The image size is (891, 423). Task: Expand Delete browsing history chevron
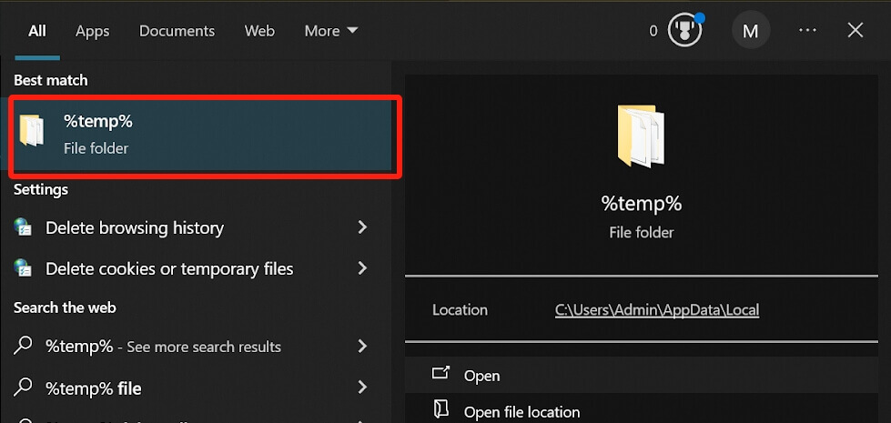(x=362, y=227)
